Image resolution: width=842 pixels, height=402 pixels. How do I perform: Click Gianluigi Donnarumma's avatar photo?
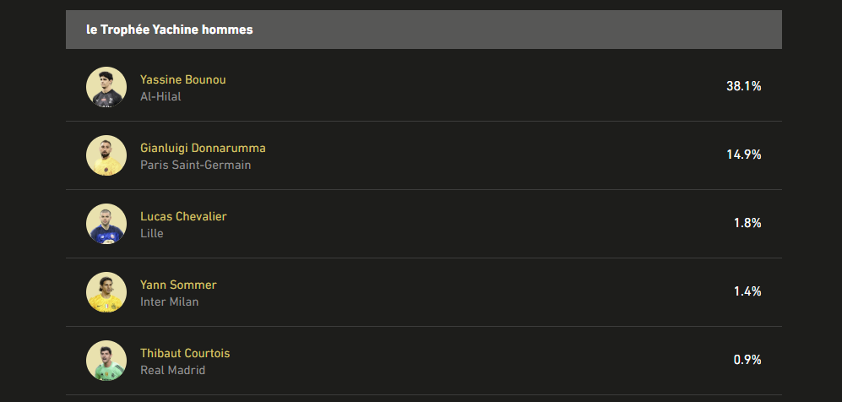coord(106,155)
